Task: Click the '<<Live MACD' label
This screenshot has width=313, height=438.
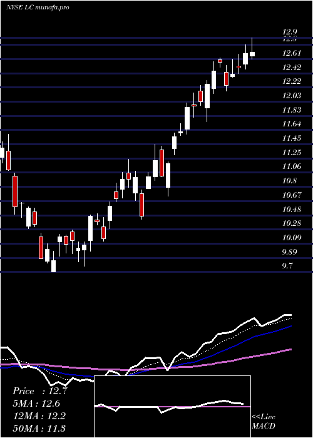Action: (264, 421)
